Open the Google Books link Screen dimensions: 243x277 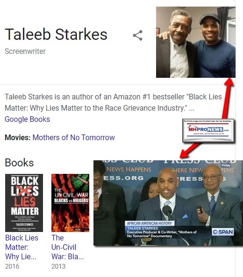[x=27, y=119]
